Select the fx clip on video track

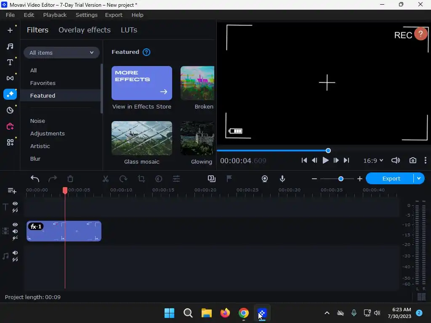coord(64,231)
